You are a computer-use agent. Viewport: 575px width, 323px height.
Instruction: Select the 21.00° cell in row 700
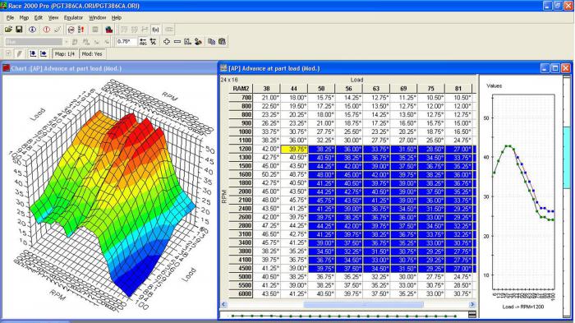267,98
